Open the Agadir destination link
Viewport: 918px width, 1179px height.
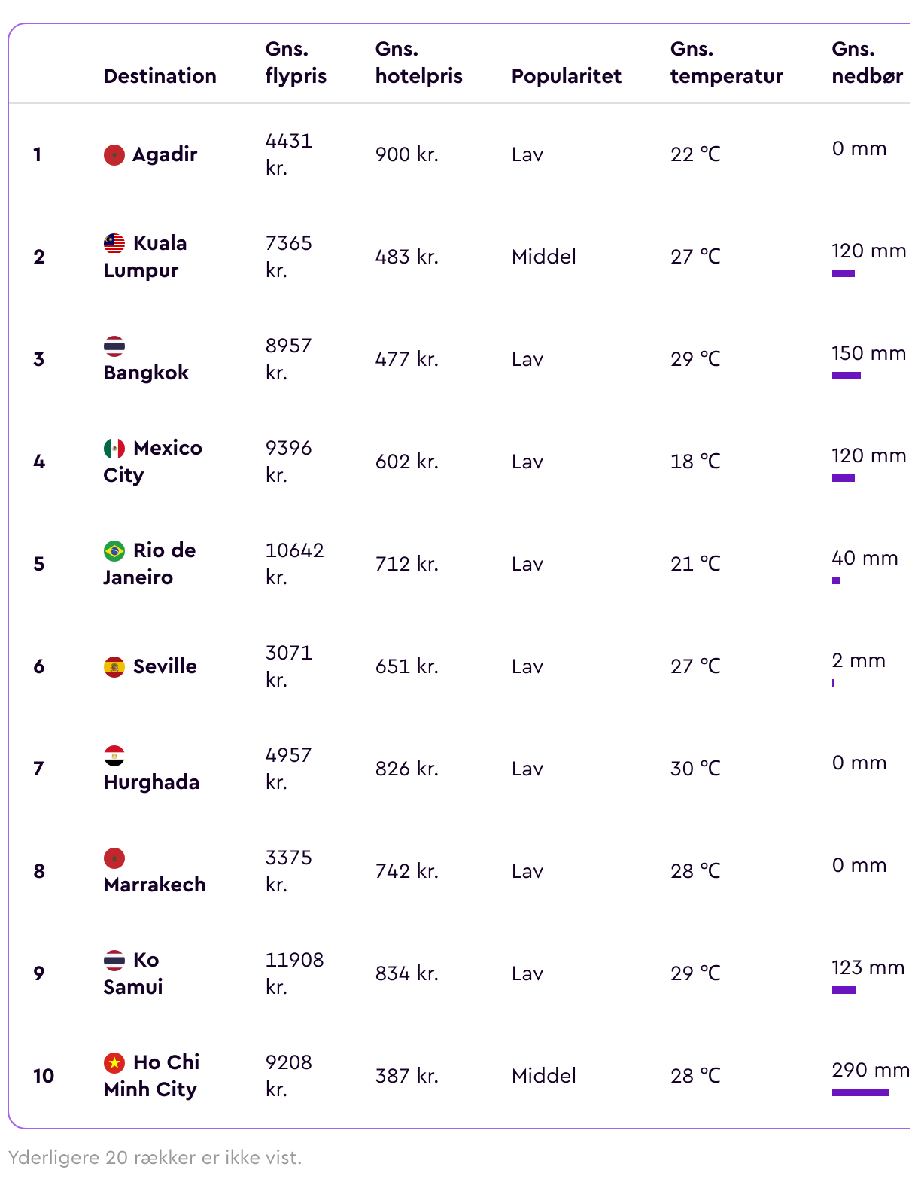(x=165, y=154)
